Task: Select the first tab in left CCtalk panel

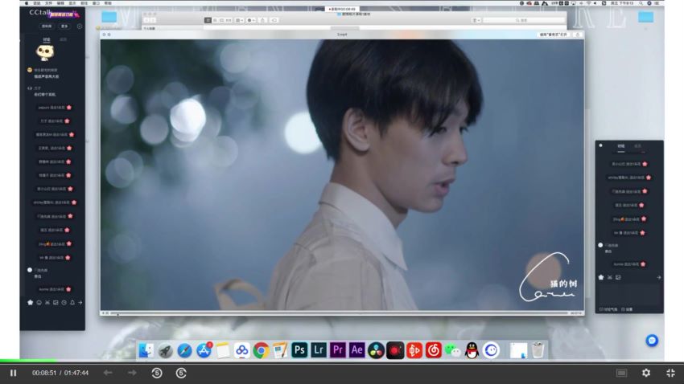Action: tap(46, 39)
